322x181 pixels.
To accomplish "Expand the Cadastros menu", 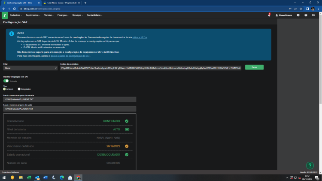I will pyautogui.click(x=15, y=15).
